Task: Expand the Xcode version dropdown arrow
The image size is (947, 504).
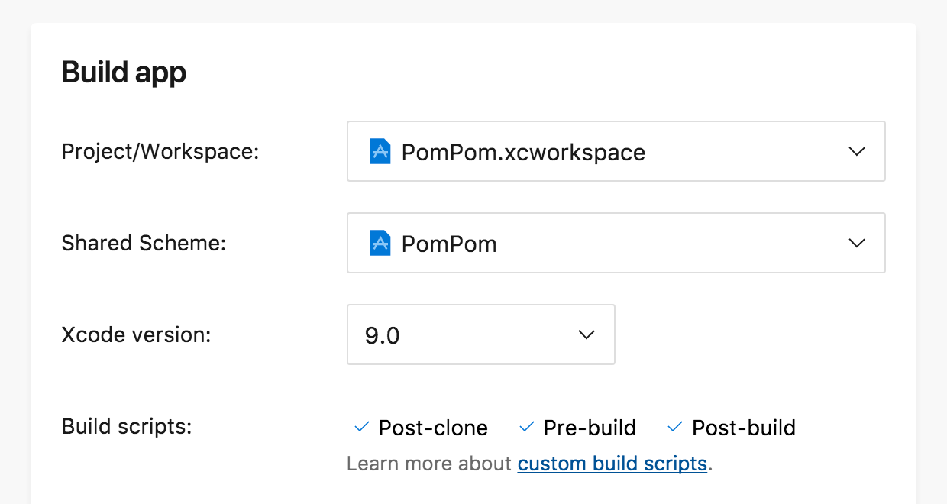Action: (587, 334)
